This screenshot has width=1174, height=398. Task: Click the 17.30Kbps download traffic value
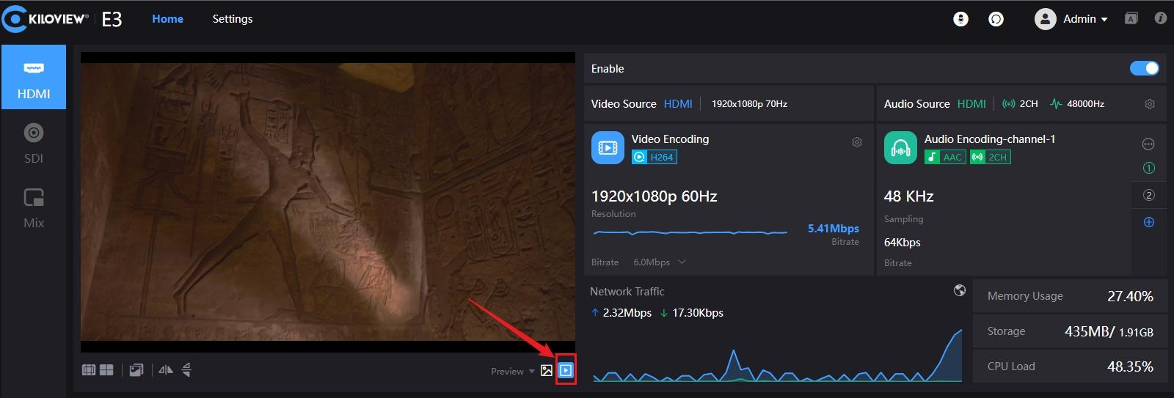pos(698,313)
